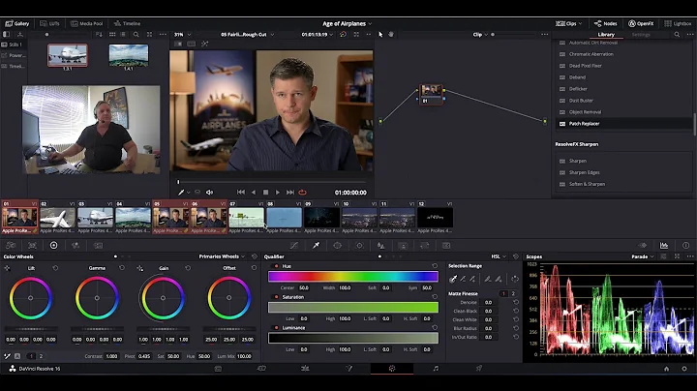This screenshot has height=391, width=697.
Task: Toggle the Timeline panel button
Action: 127,23
